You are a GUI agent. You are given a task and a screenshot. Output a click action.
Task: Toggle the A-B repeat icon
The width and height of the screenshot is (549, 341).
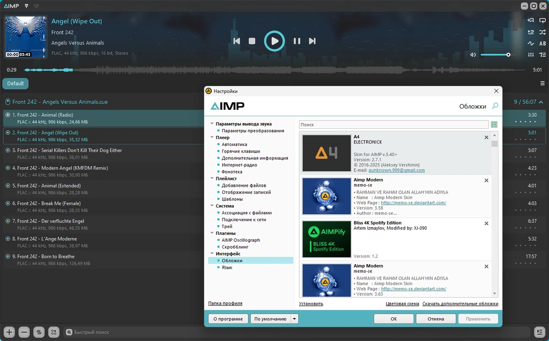click(543, 43)
